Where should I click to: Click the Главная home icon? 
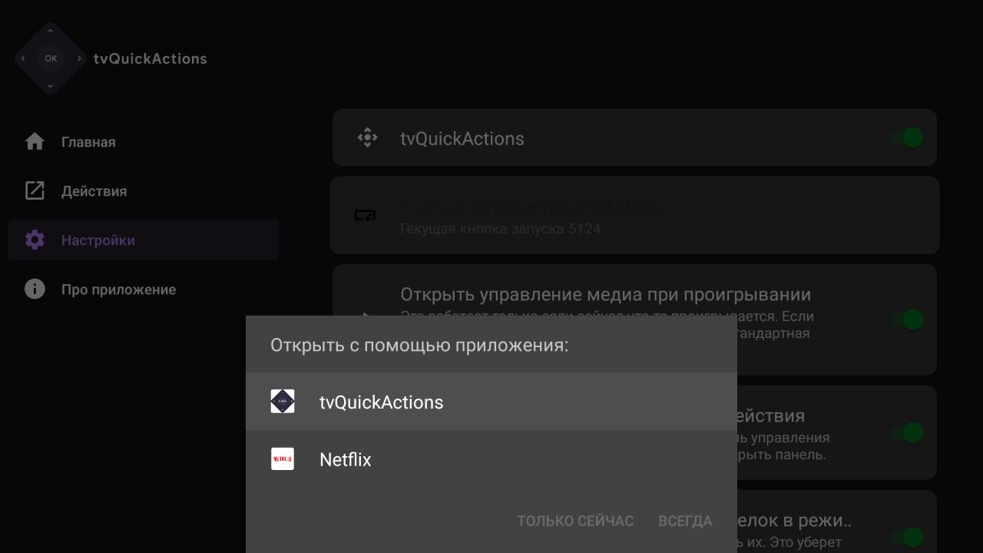pos(35,141)
